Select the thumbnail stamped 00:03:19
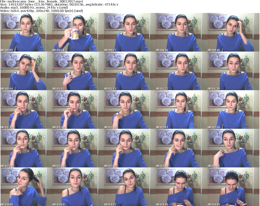Image resolution: width=260 pixels, height=206 pixels. (x=78, y=187)
